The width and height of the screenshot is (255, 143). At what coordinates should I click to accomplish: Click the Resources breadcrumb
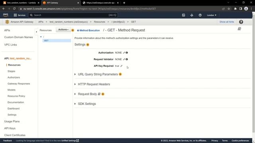pyautogui.click(x=99, y=22)
